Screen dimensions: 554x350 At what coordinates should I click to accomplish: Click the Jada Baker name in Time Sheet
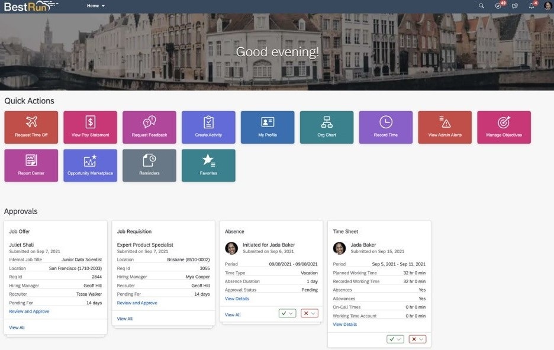tap(363, 245)
